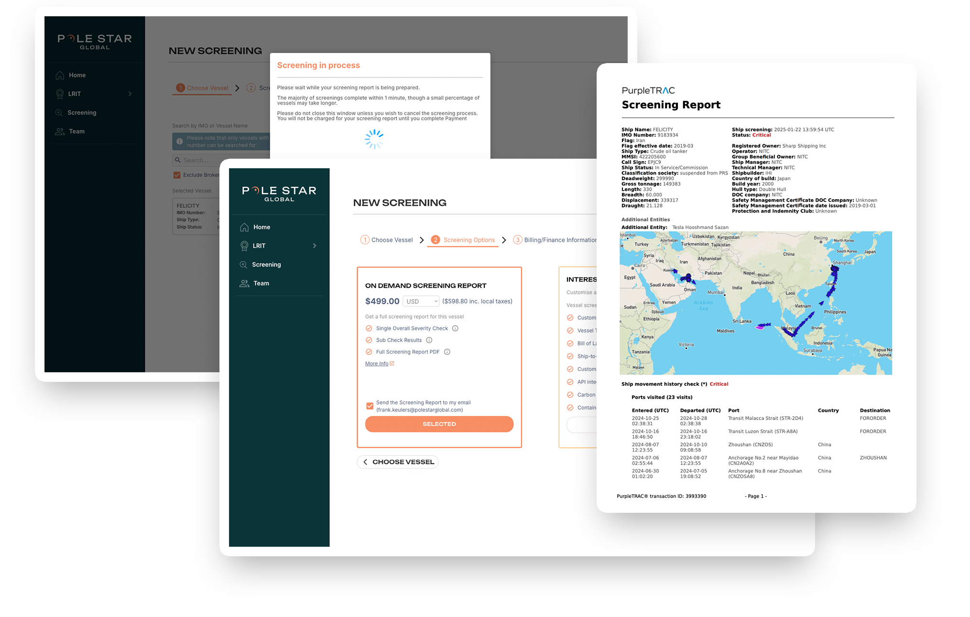Go to Screening Options step tab
The height and width of the screenshot is (617, 970).
tap(463, 240)
